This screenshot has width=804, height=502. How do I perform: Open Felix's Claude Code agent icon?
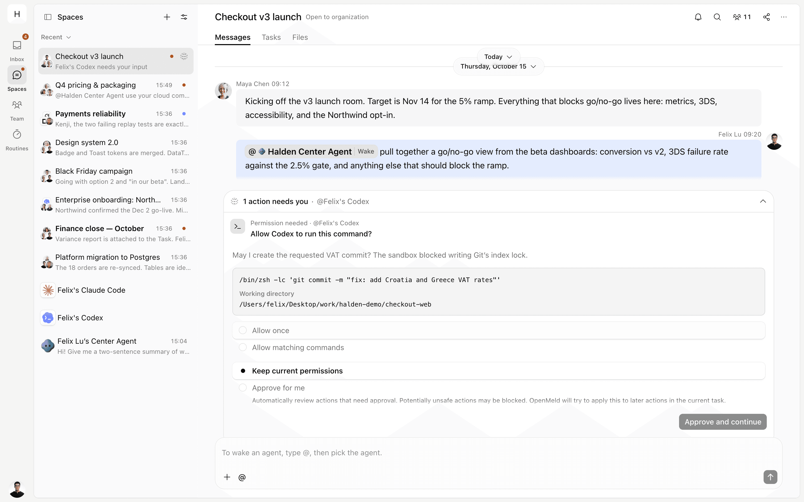[x=48, y=290]
